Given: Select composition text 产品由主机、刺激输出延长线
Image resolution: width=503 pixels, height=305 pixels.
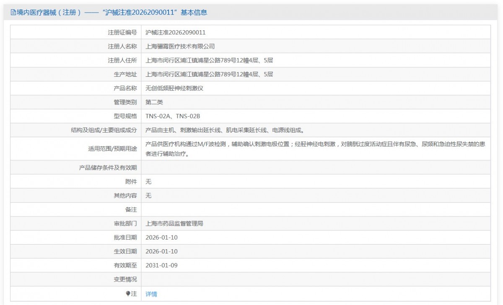Looking at the screenshot, I should [x=225, y=130].
